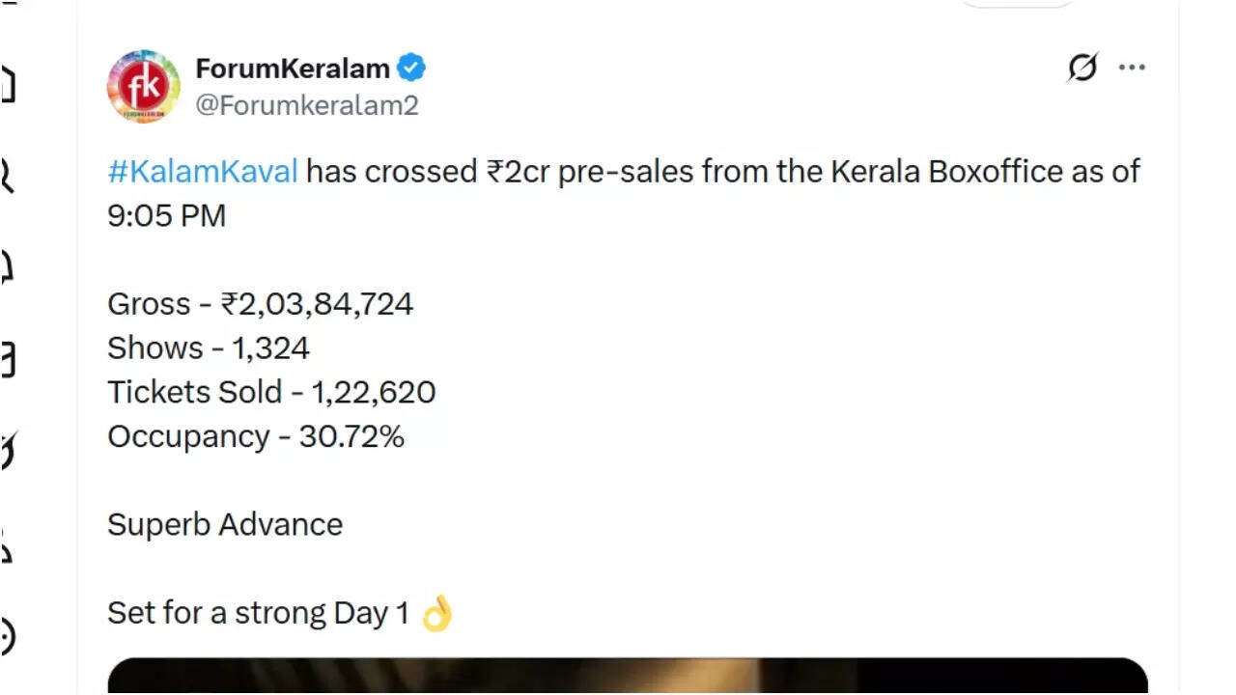Click the X logo at sidebar top
The image size is (1236, 695).
[6, 4]
